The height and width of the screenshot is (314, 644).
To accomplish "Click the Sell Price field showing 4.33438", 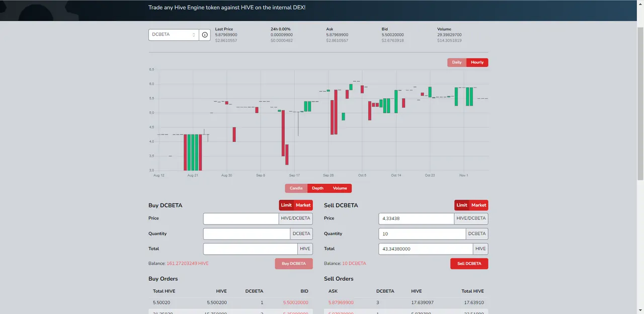I will 417,219.
